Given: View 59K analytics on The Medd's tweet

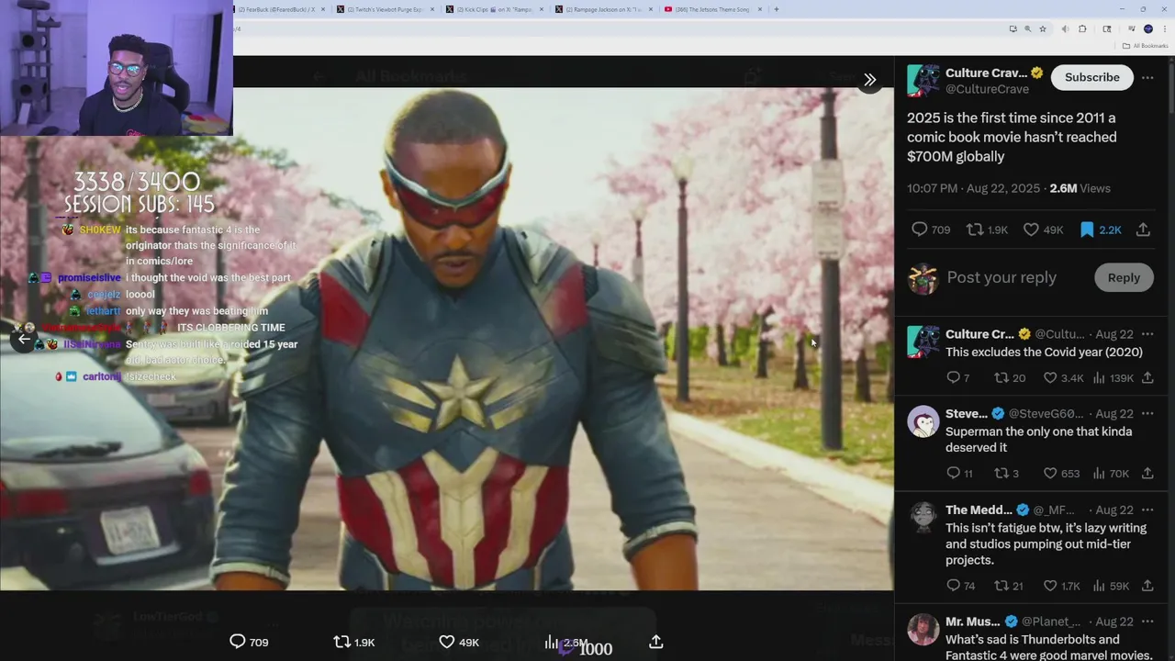Looking at the screenshot, I should click(x=1111, y=586).
